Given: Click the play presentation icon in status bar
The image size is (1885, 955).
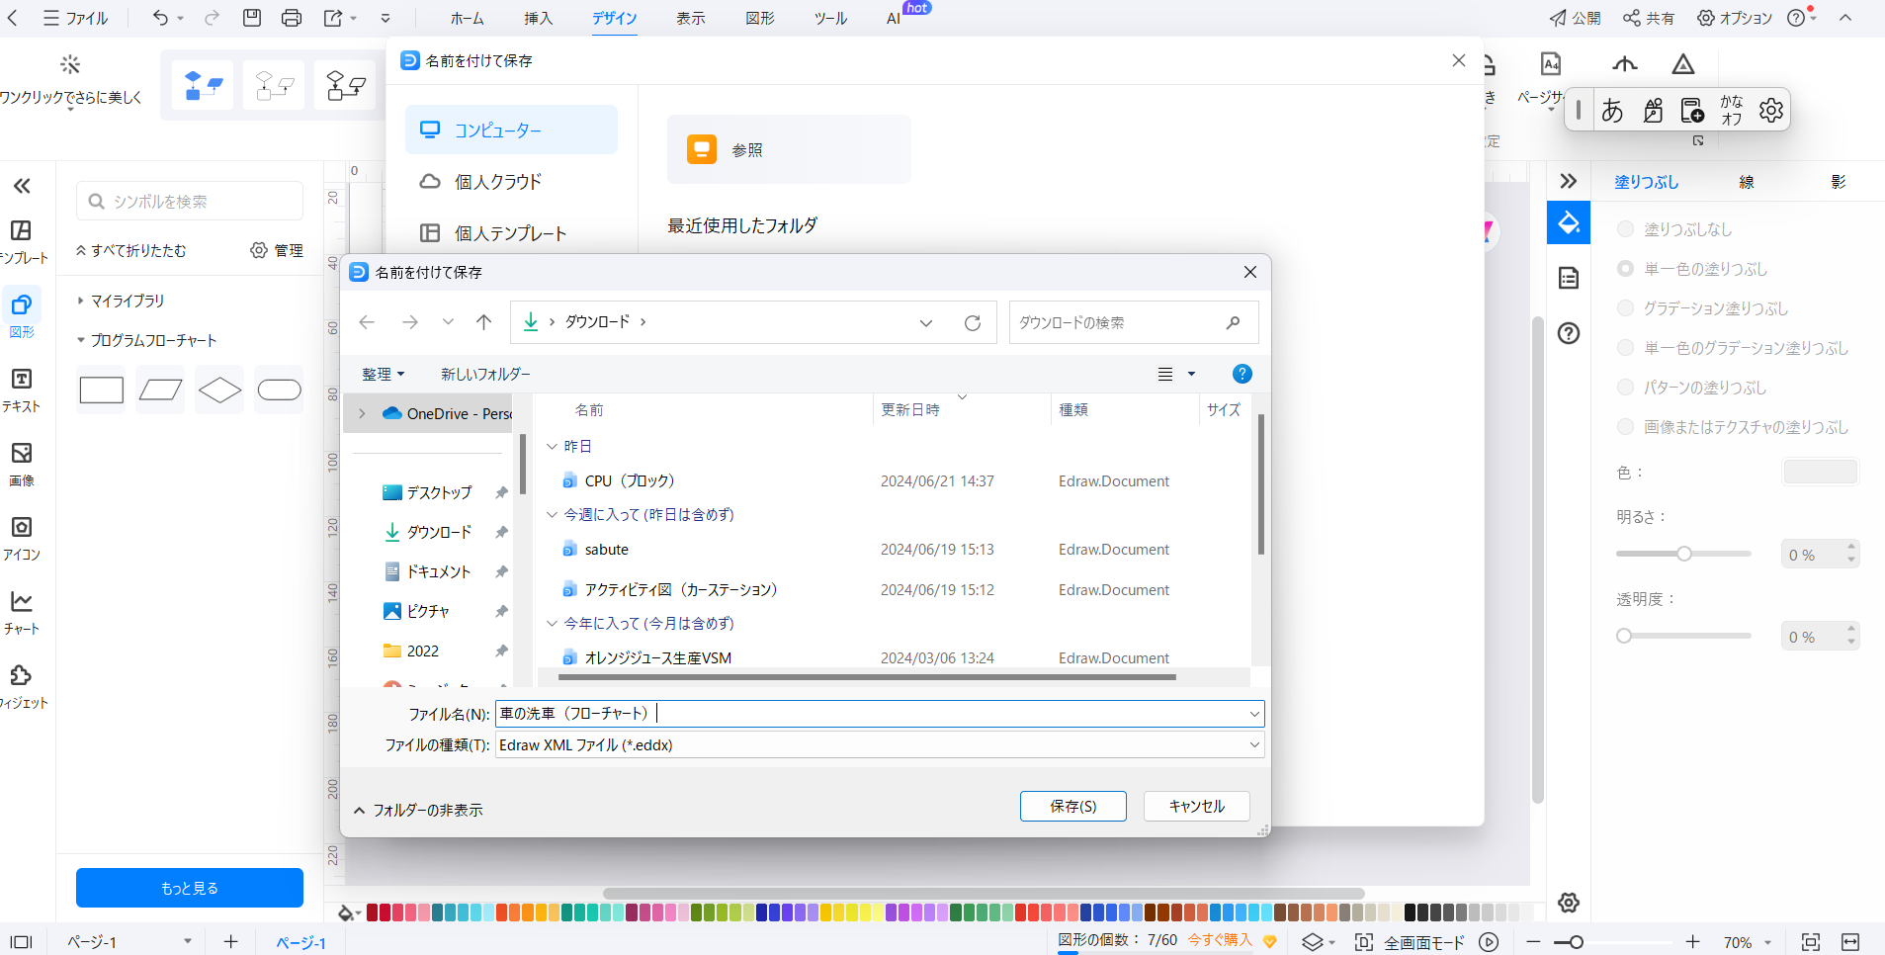Looking at the screenshot, I should click(1489, 942).
